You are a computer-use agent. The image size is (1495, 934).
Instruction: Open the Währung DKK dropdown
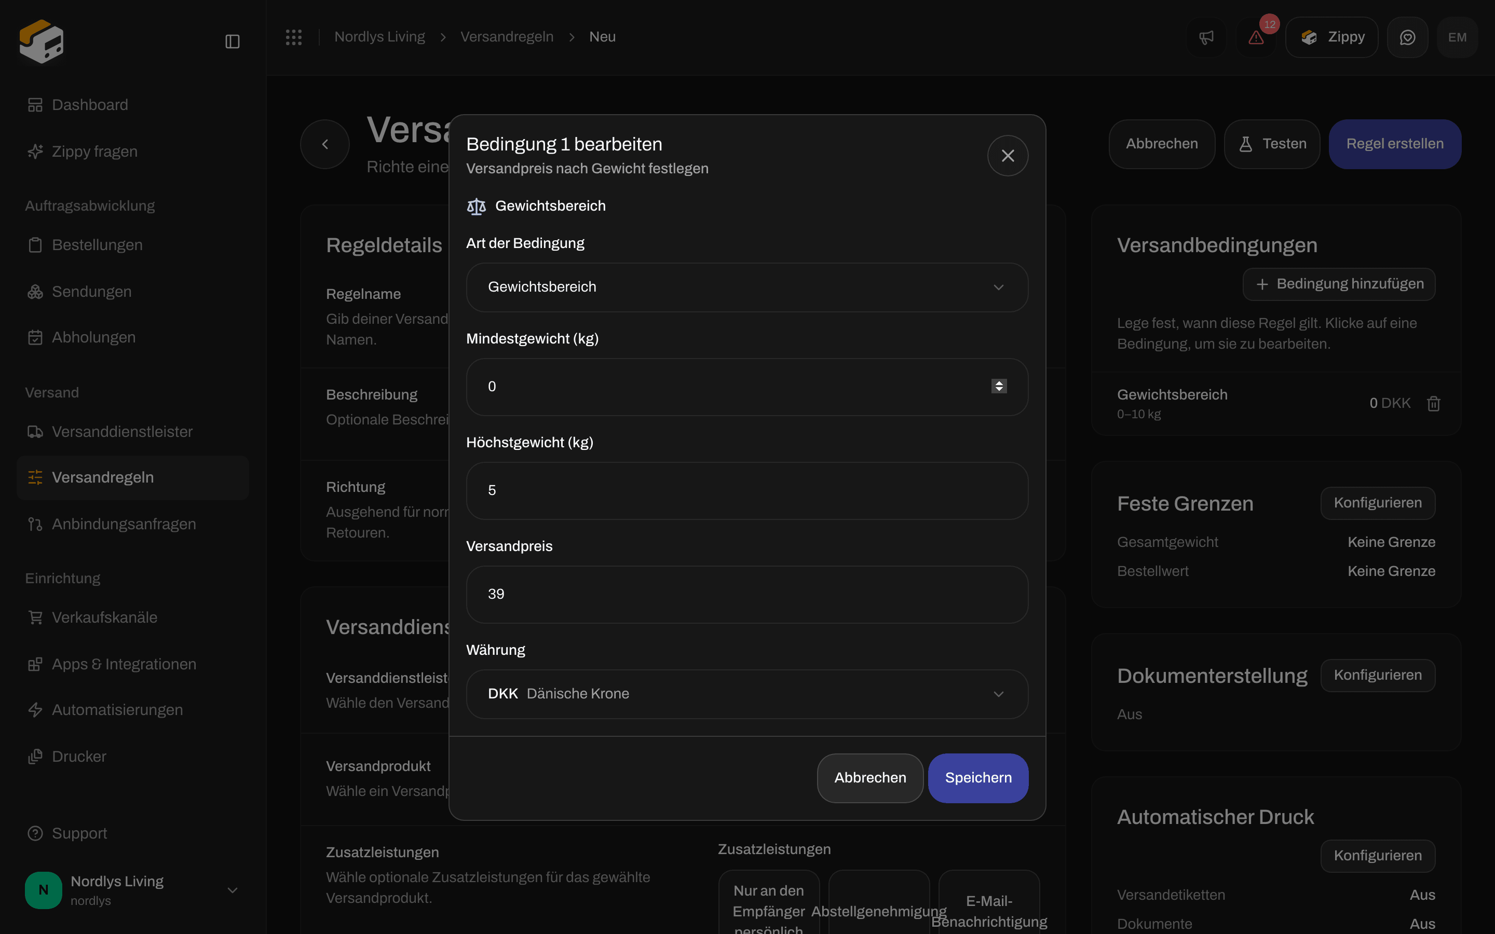[747, 694]
